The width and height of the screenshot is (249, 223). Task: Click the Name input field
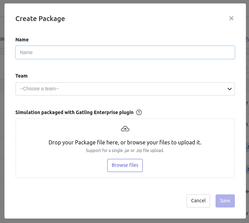(125, 52)
